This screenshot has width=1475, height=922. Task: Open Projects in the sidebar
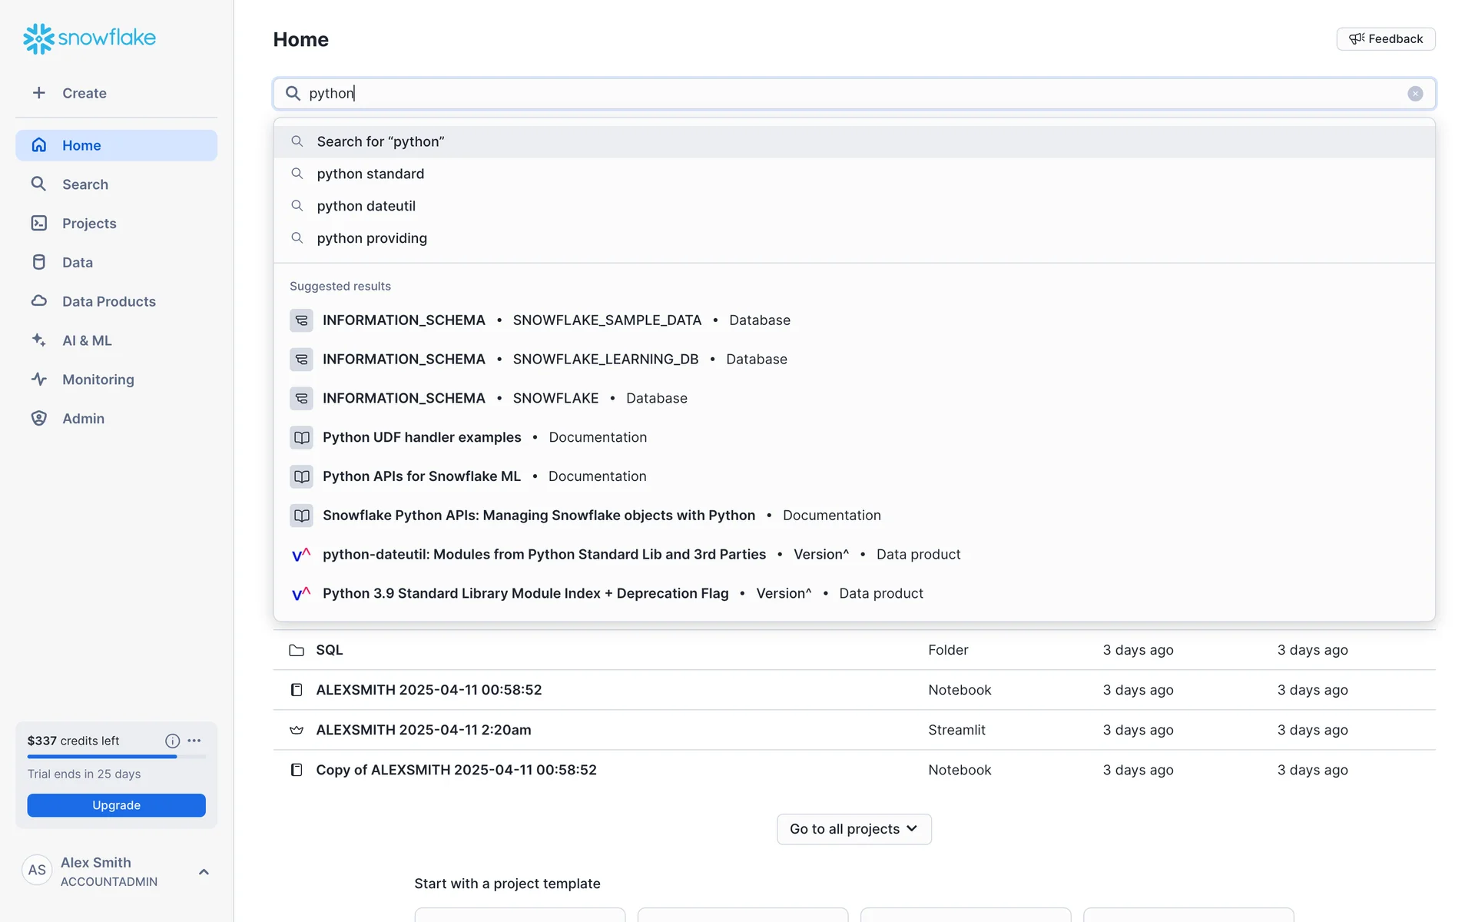[89, 224]
